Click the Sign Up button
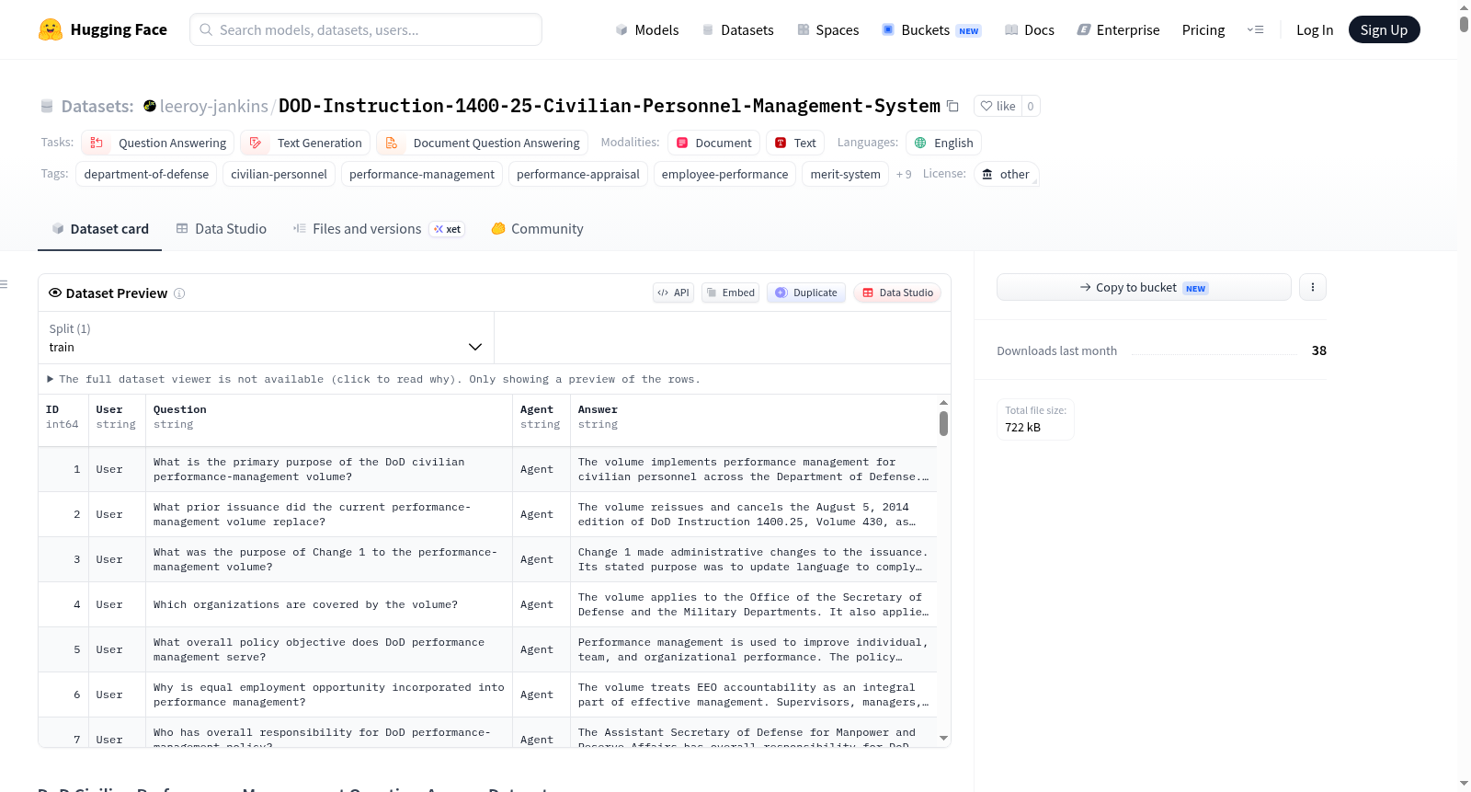Image resolution: width=1471 pixels, height=792 pixels. coord(1384,29)
